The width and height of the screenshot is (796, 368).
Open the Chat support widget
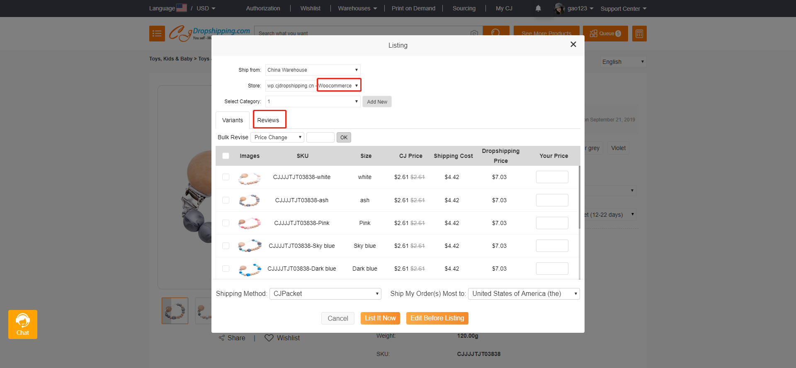point(23,324)
